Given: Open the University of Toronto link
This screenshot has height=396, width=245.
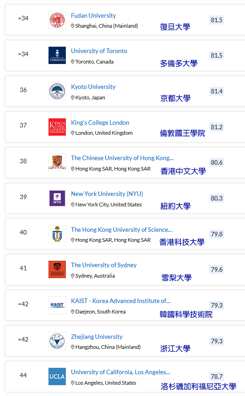Looking at the screenshot, I should [99, 51].
